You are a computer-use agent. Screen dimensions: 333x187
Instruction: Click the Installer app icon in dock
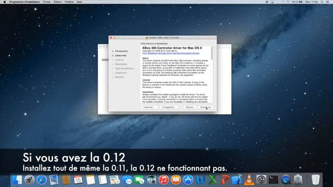point(298,180)
